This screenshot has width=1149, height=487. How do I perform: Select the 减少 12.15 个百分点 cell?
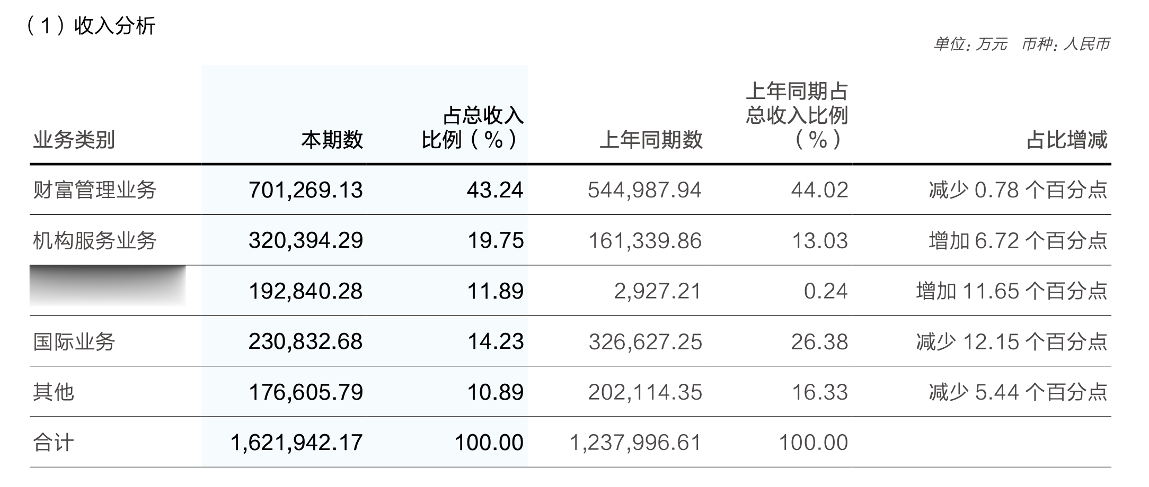[1012, 342]
